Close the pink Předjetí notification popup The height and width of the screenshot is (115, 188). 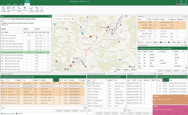pos(186,106)
